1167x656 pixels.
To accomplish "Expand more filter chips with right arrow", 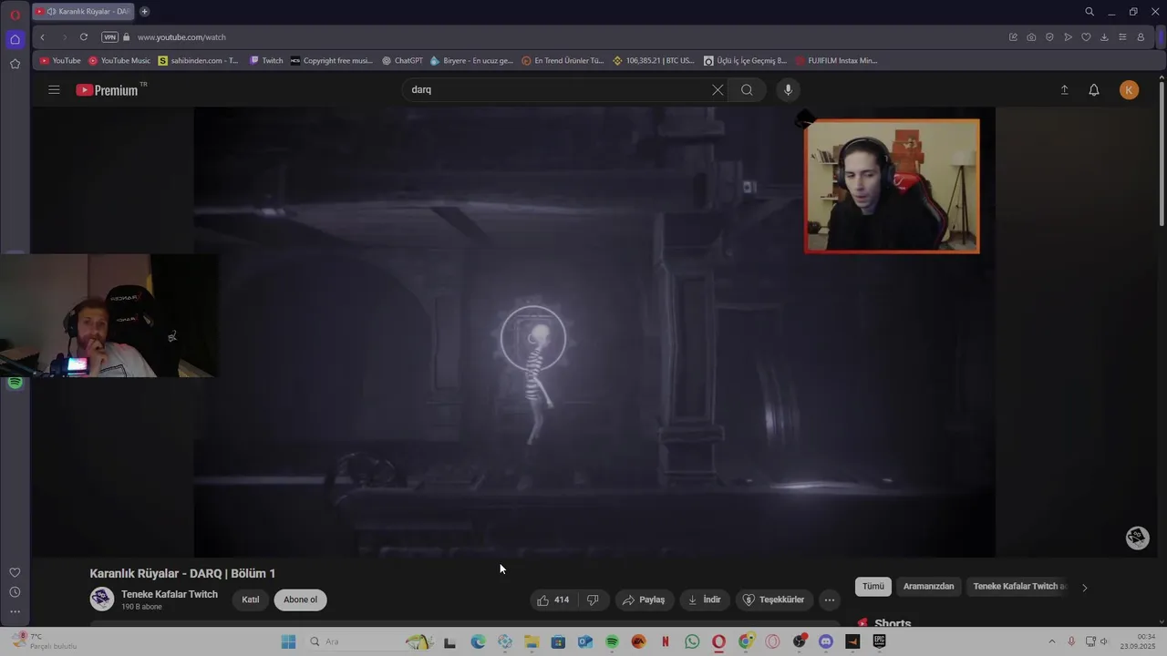I will (x=1084, y=588).
